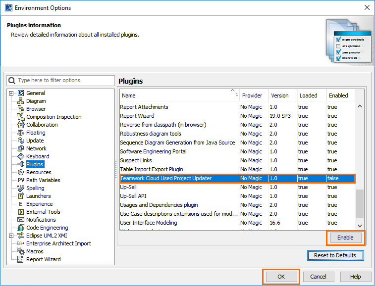Click the Reset to Defaults button
This screenshot has width=375, height=286.
(x=335, y=255)
